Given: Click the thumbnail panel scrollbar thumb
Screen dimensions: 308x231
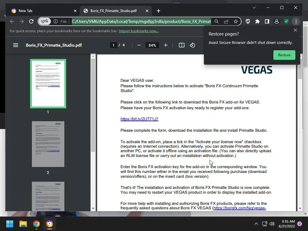Looking at the screenshot, I should click(x=93, y=105).
